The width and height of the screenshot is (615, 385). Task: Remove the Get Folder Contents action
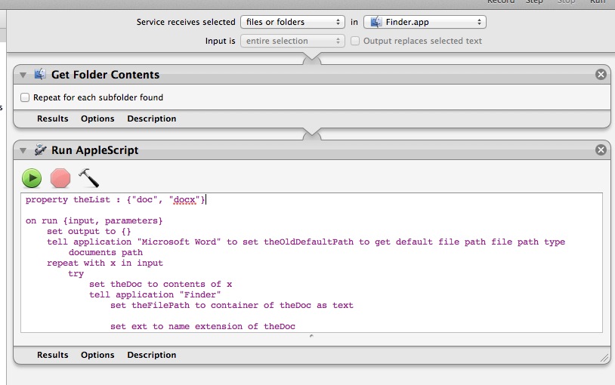pyautogui.click(x=601, y=75)
